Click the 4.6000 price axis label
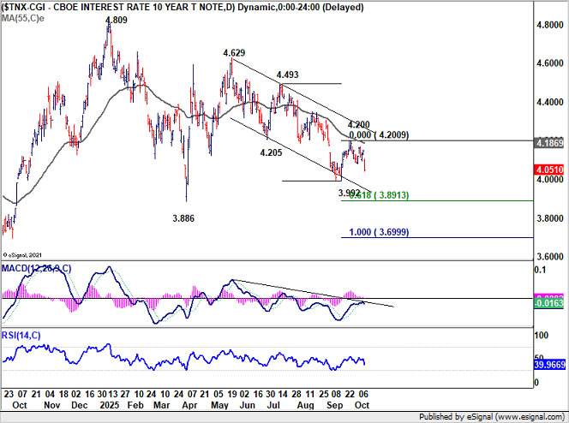 (x=550, y=63)
